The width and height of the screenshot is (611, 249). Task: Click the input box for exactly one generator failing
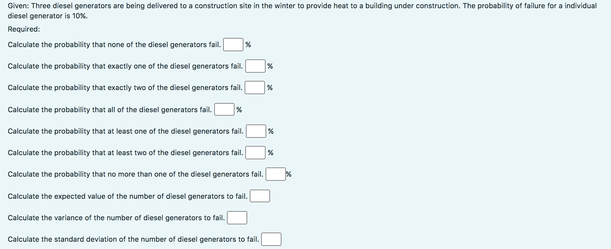(x=255, y=66)
